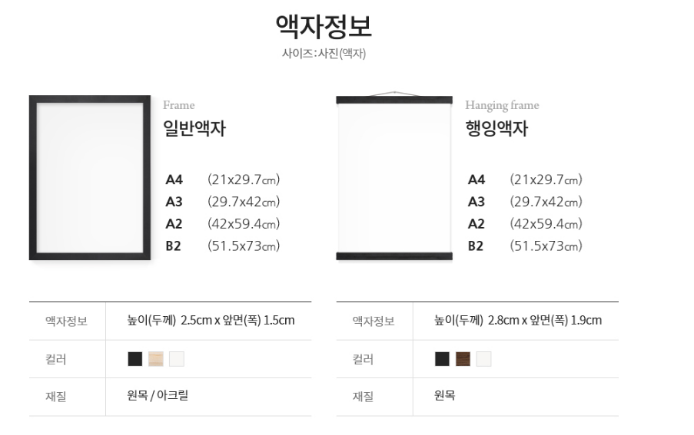Click the 원목 / 아크릴 material text
This screenshot has height=435, width=694.
click(x=158, y=395)
